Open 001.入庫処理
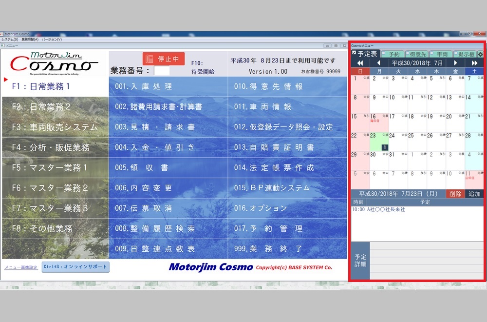The height and width of the screenshot is (322, 487). (x=169, y=86)
